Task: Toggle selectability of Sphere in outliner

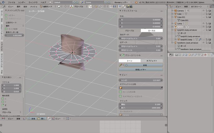Action: [207, 27]
